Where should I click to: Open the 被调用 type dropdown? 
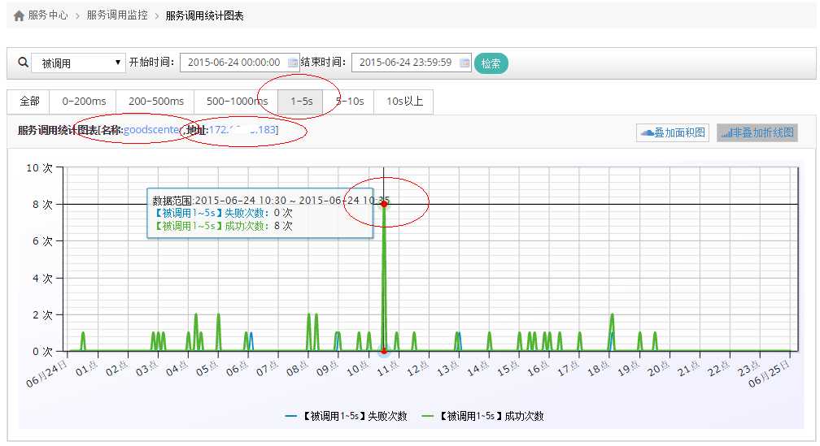point(78,63)
